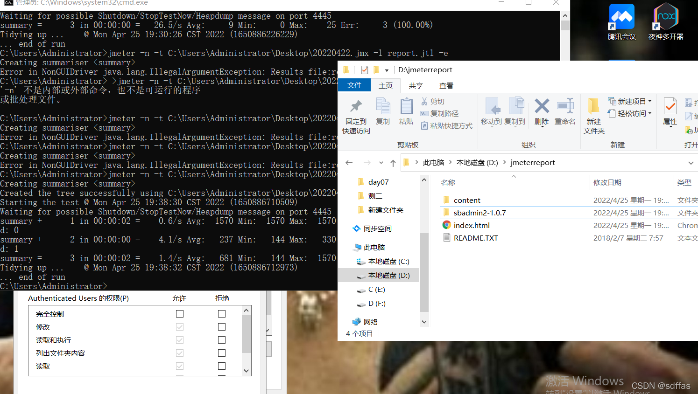The height and width of the screenshot is (394, 698).
Task: Expand the address bar history dropdown
Action: (x=691, y=163)
